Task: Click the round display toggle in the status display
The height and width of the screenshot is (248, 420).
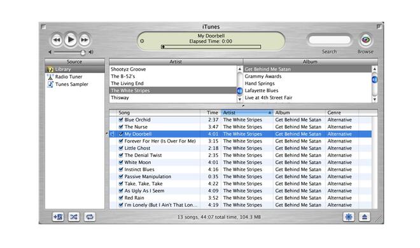Action: 142,41
